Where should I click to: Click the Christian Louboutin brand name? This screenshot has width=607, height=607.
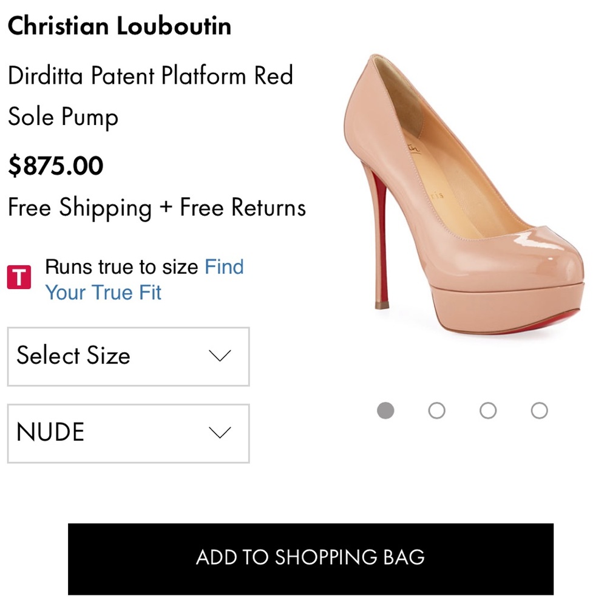click(120, 25)
